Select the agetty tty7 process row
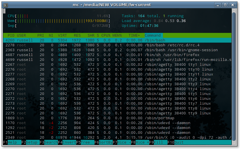Image resolution: width=240 pixels, height=149 pixels. [x=117, y=104]
